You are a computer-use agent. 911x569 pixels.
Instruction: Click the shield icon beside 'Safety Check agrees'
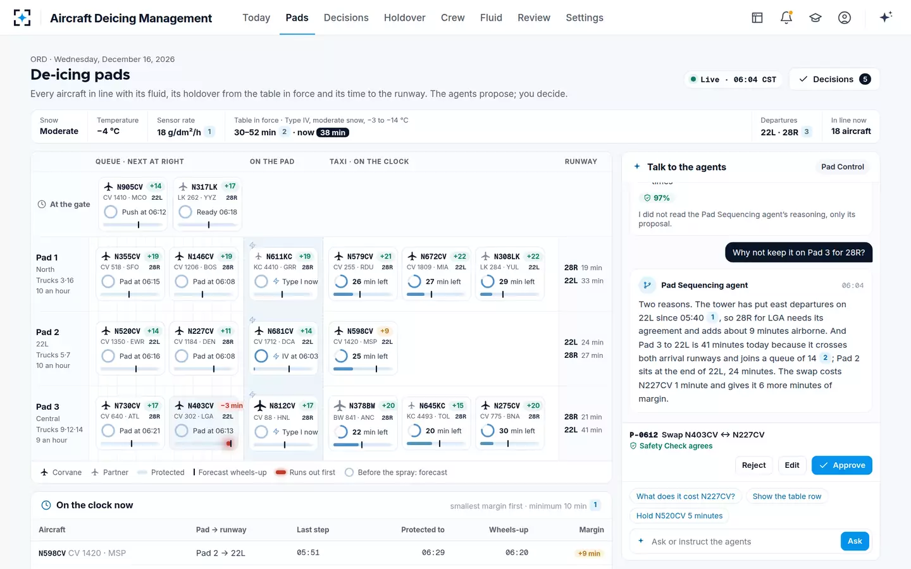(x=633, y=446)
